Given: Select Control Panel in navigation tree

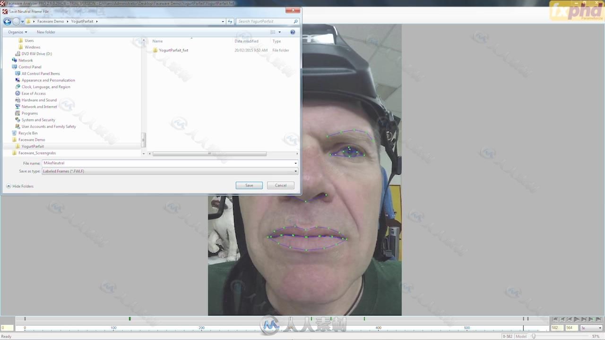Looking at the screenshot, I should [x=30, y=67].
